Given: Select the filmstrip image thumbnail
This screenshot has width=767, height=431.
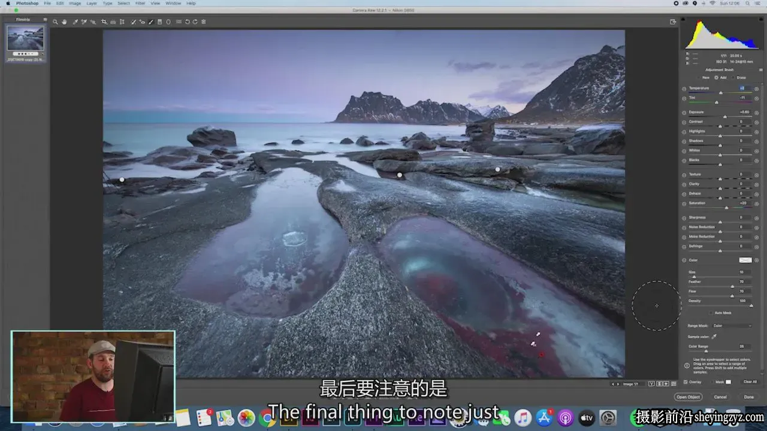Looking at the screenshot, I should coord(25,38).
